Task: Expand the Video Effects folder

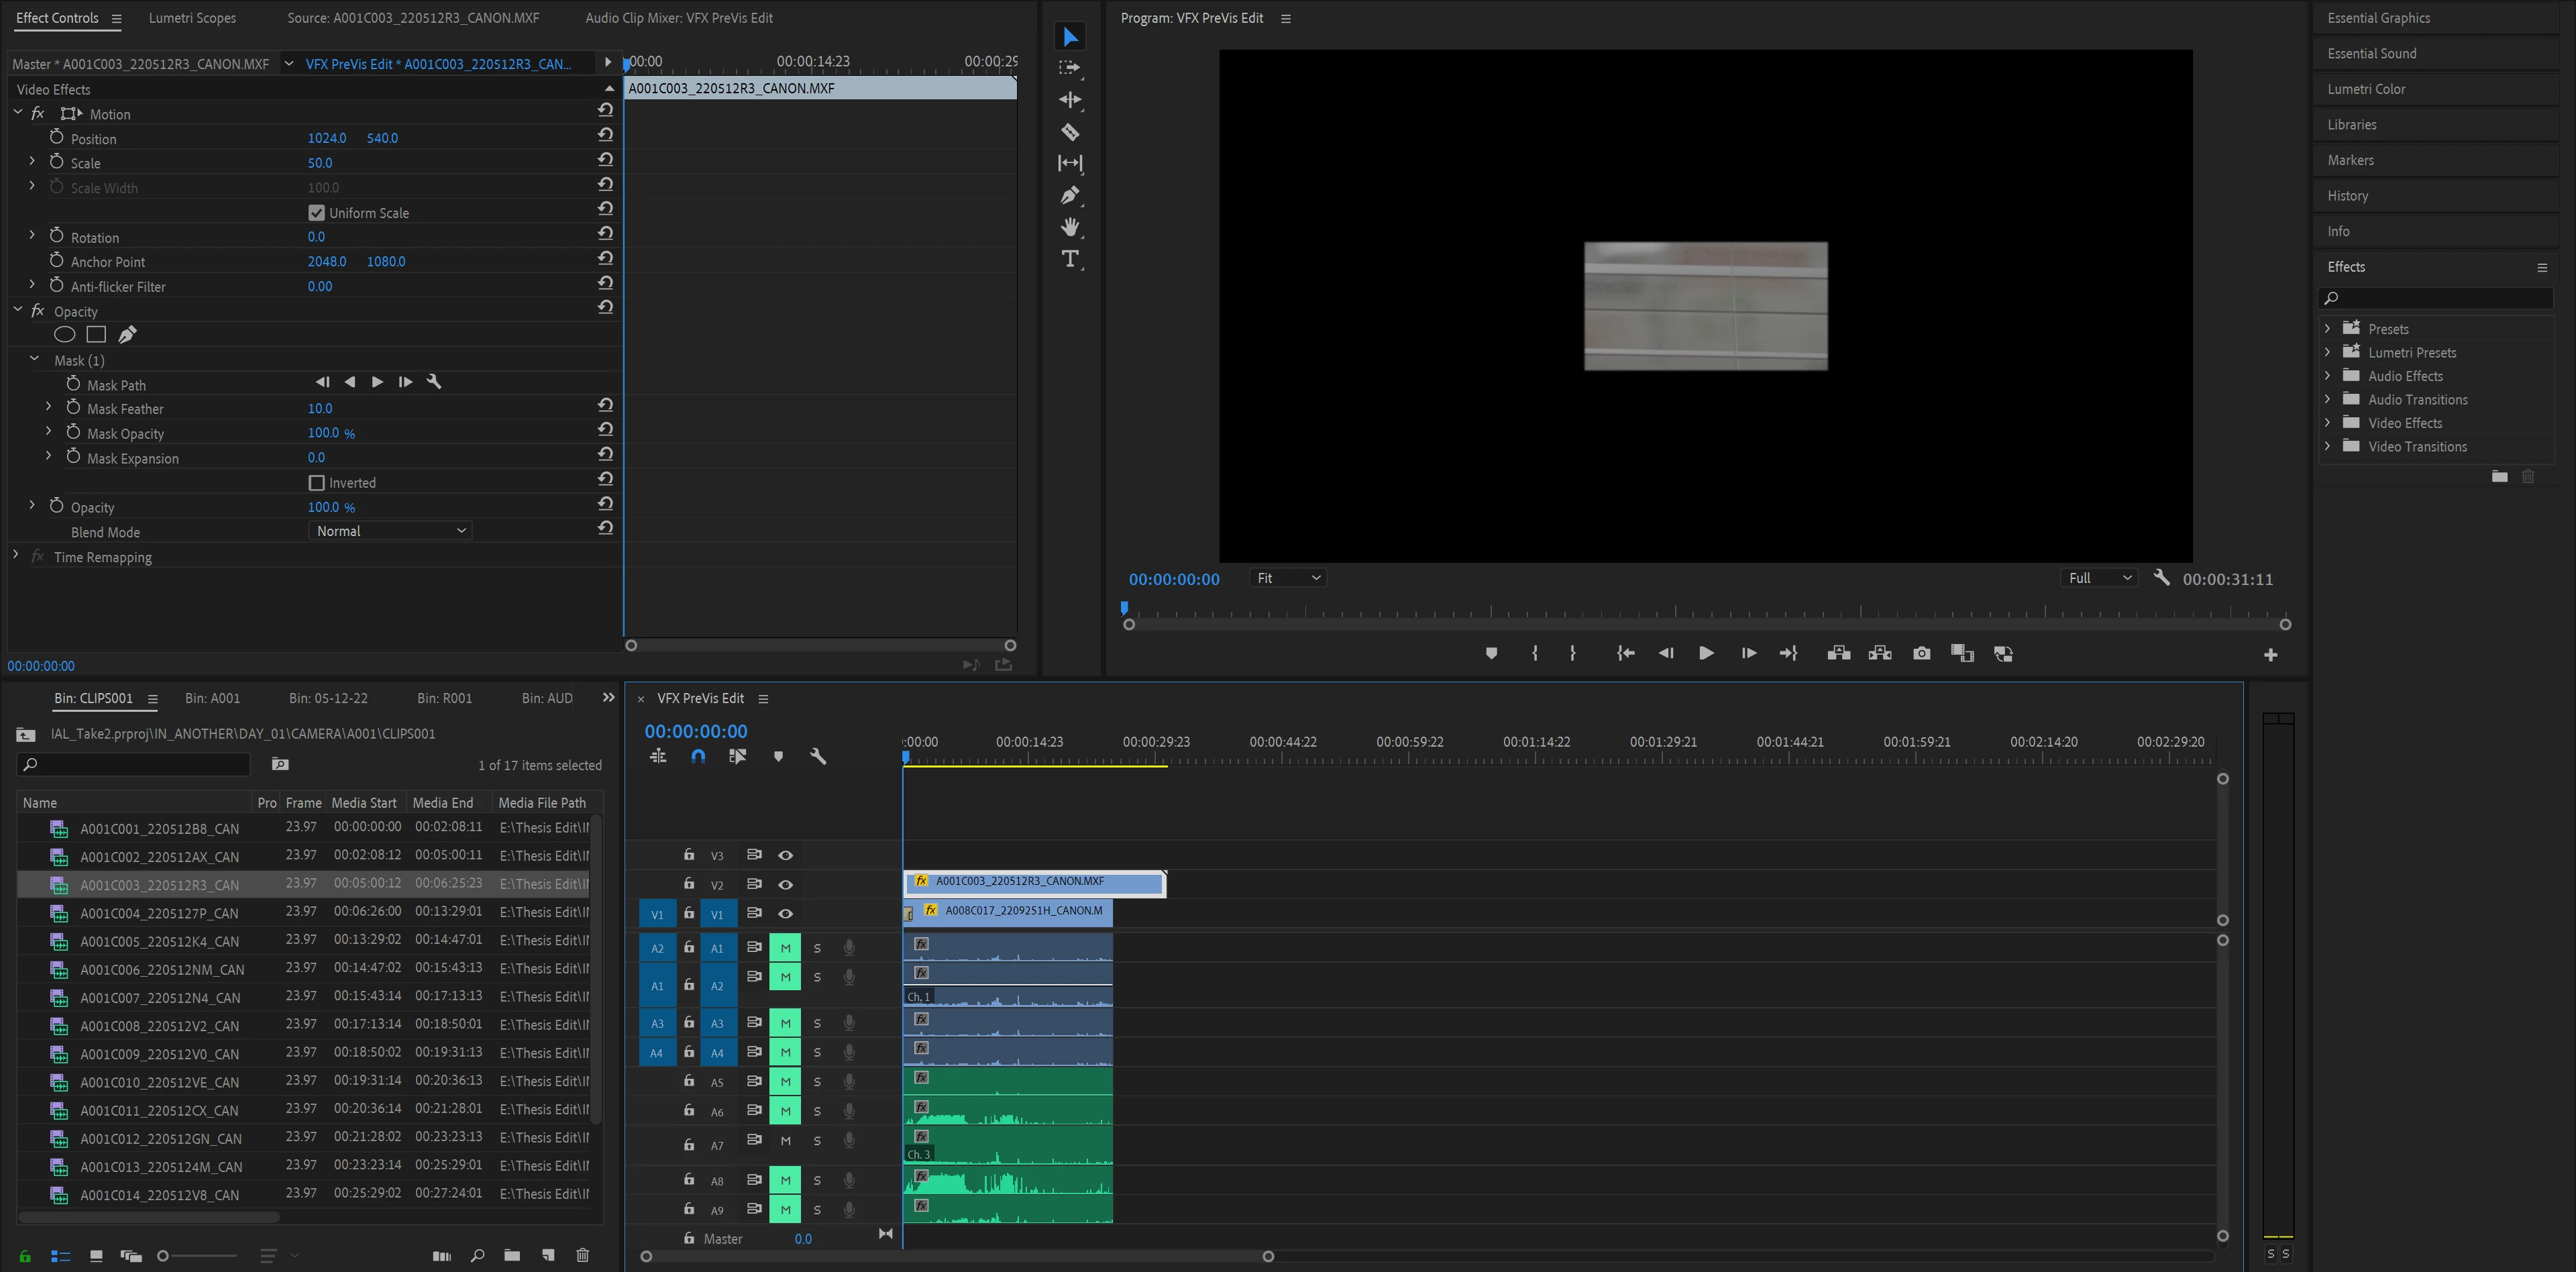Action: coord(2328,423)
